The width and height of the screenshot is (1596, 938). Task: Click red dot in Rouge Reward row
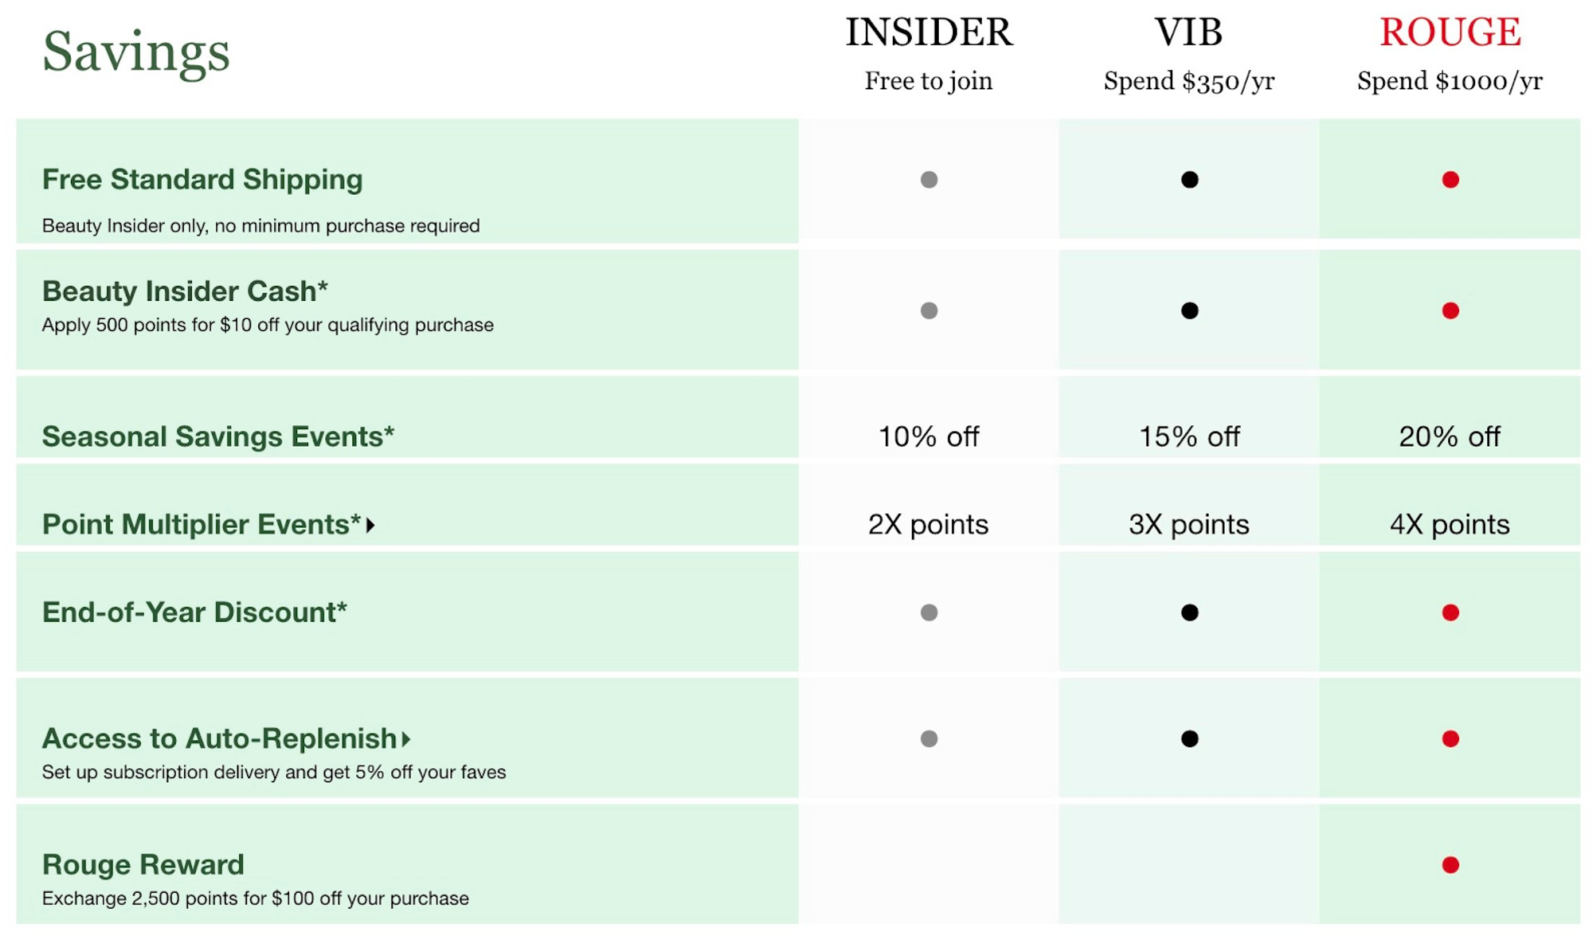click(x=1449, y=864)
